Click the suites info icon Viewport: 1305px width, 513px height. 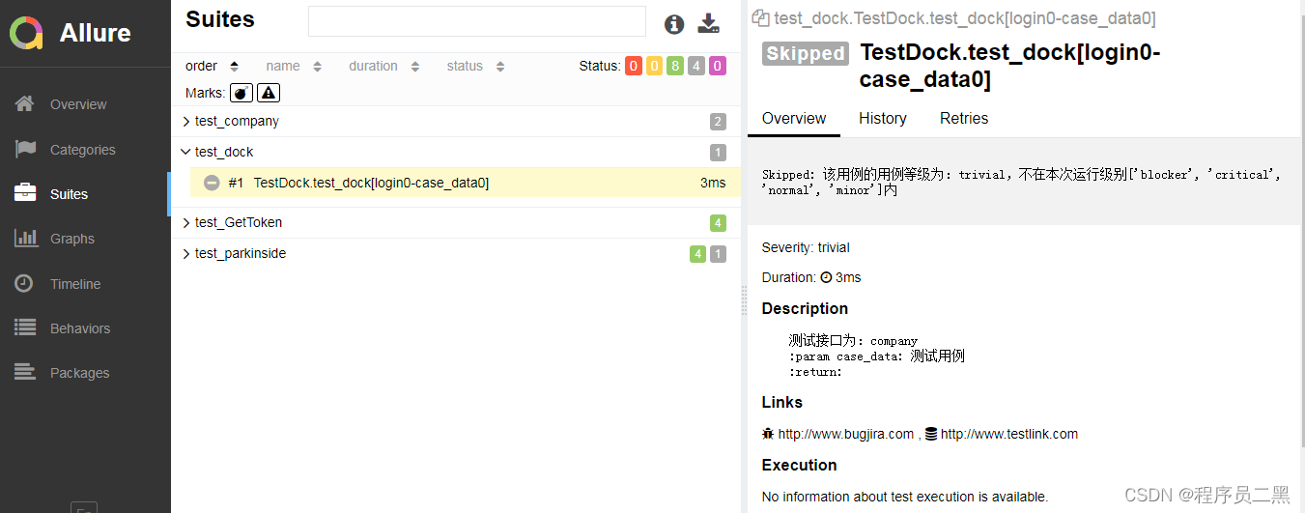674,24
